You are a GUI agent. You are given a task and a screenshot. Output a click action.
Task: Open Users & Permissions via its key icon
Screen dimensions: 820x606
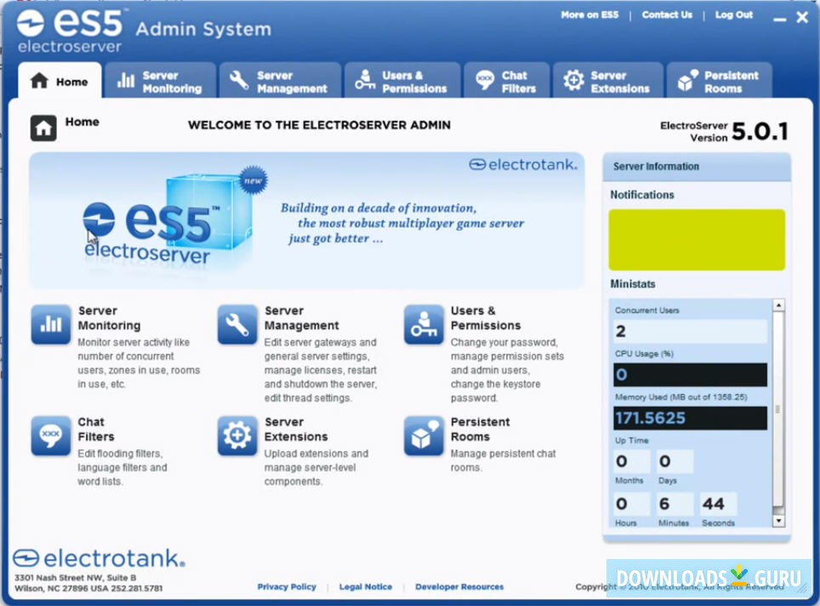(x=423, y=325)
